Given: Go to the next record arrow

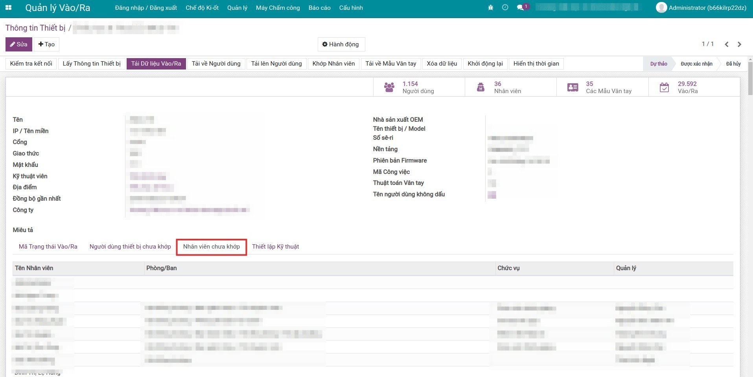Looking at the screenshot, I should (739, 44).
